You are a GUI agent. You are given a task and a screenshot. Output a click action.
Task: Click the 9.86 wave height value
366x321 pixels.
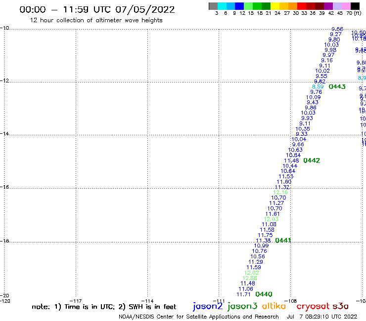[x=311, y=108]
